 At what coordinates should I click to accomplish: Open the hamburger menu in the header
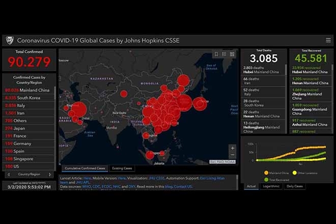(x=328, y=40)
